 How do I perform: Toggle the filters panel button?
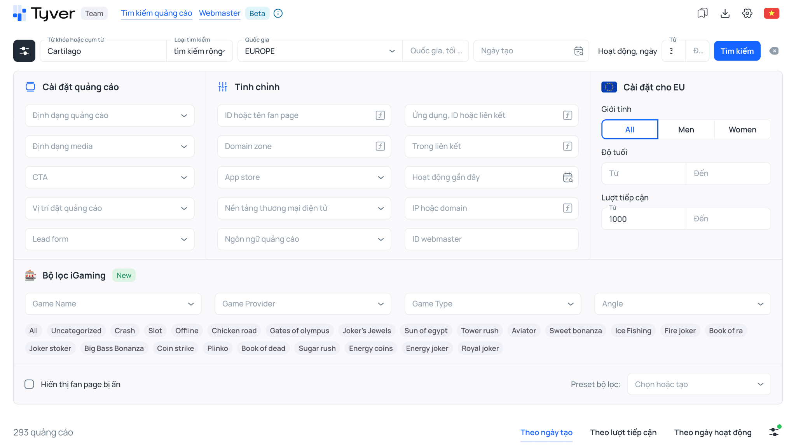[24, 51]
